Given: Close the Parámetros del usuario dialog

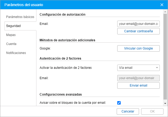Looking at the screenshot, I should coord(162,5).
